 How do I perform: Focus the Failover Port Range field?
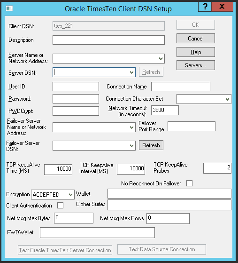point(192,126)
